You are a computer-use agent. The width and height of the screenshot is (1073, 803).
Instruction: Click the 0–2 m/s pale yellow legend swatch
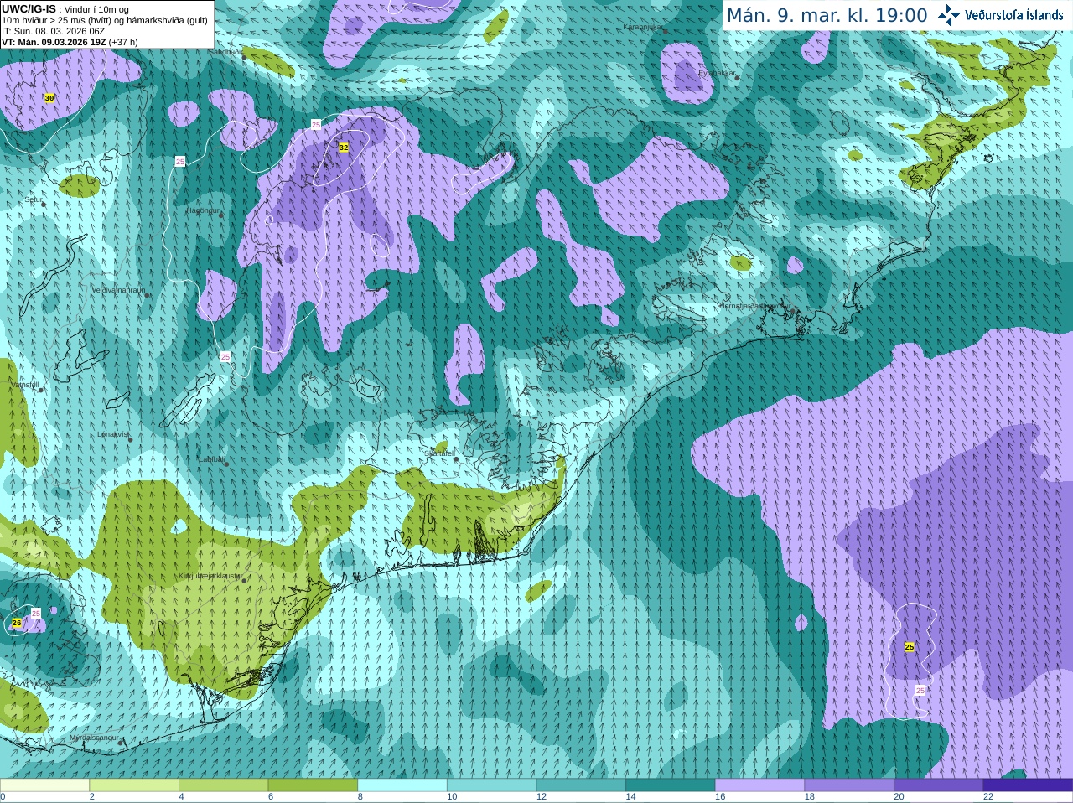pyautogui.click(x=44, y=785)
